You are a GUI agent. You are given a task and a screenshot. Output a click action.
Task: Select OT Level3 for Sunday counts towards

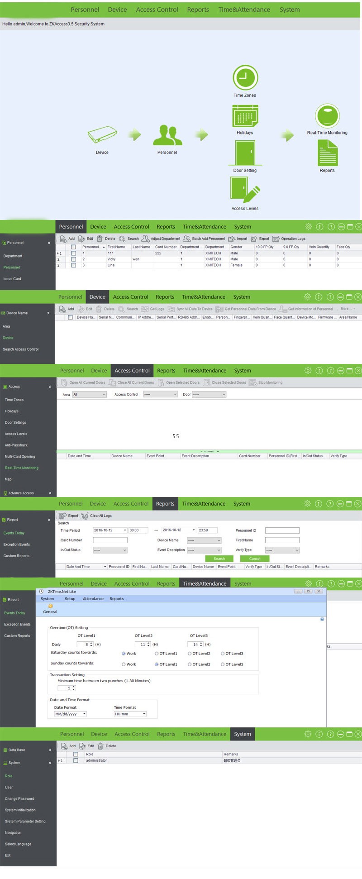pyautogui.click(x=223, y=664)
